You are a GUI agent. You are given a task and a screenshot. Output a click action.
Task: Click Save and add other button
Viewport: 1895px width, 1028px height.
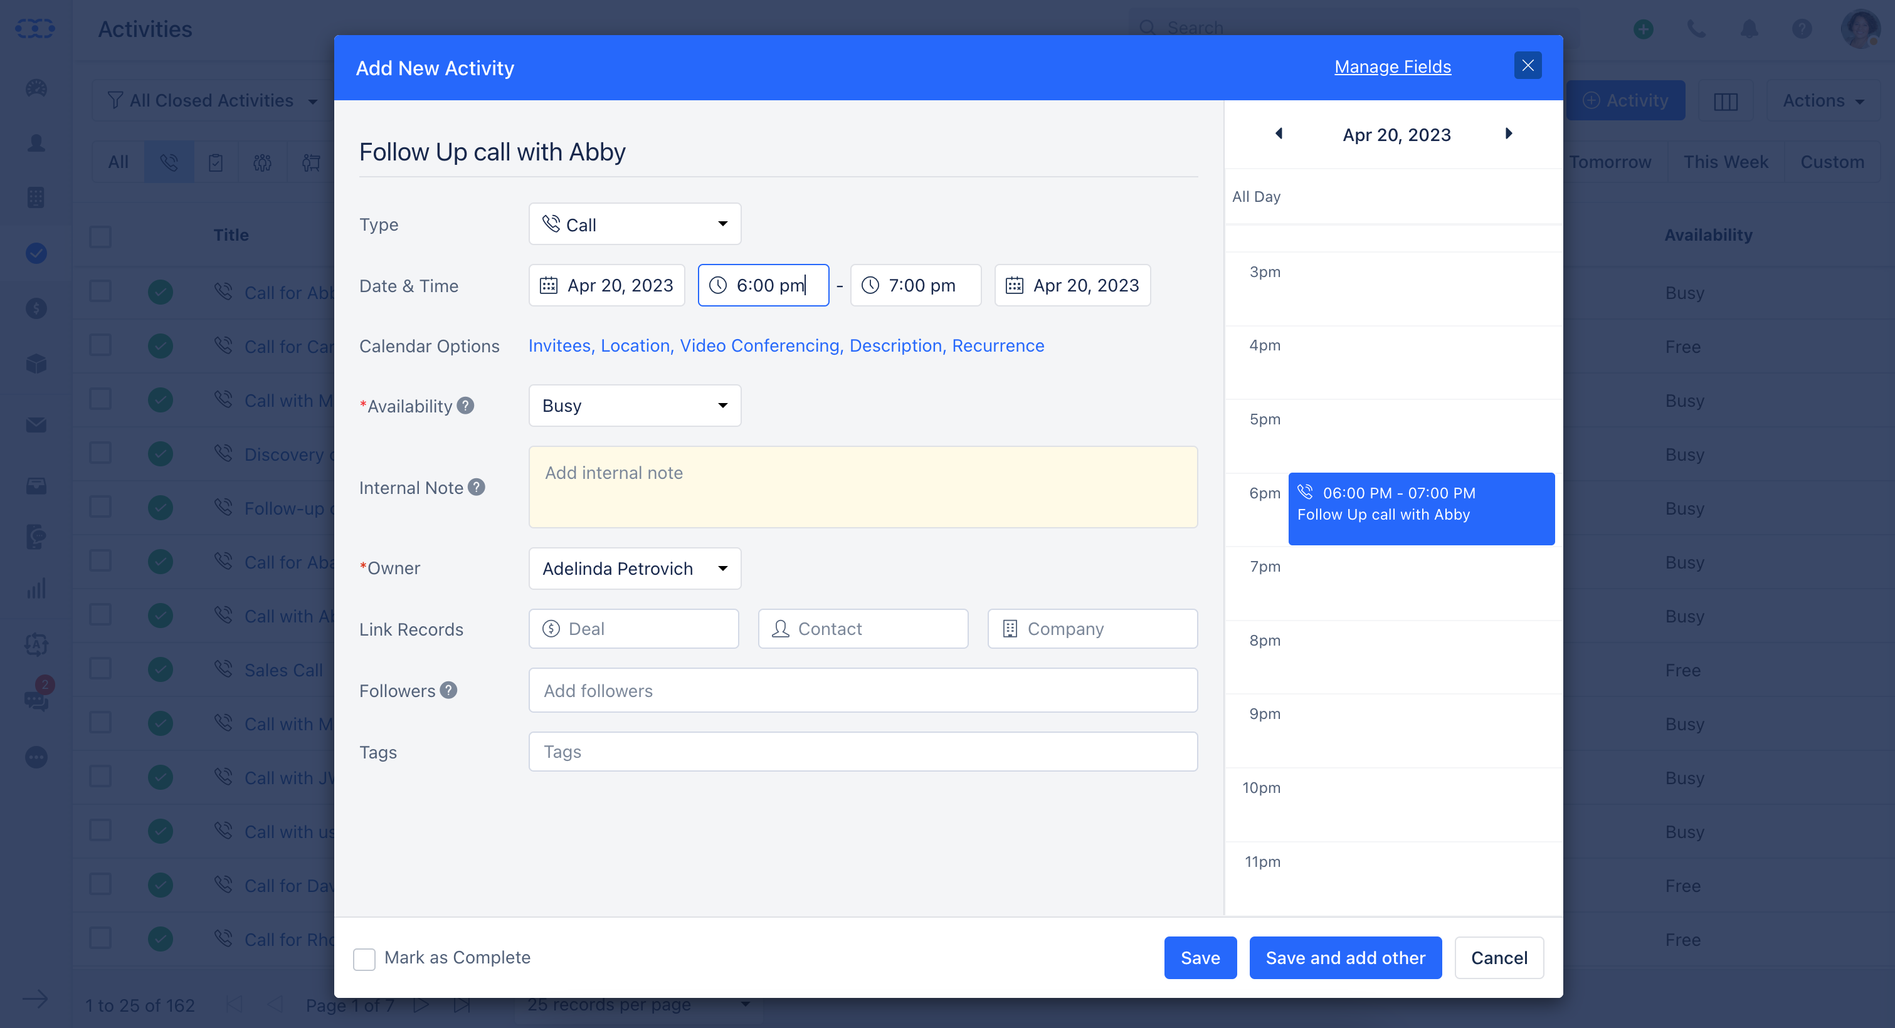pos(1344,958)
